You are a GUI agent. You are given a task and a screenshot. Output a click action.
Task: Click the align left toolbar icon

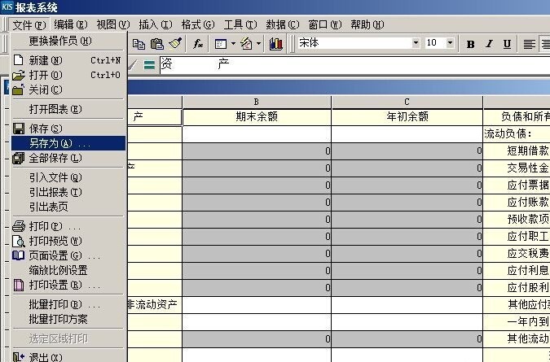530,44
